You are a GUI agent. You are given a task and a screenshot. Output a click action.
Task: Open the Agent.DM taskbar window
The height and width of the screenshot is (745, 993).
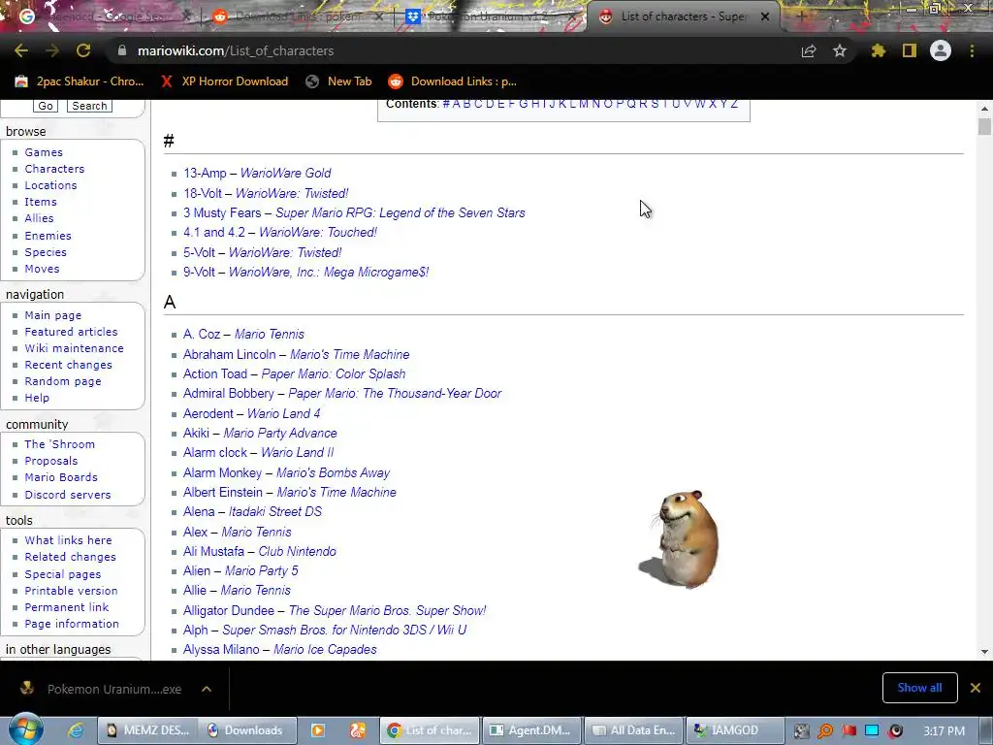click(x=532, y=730)
